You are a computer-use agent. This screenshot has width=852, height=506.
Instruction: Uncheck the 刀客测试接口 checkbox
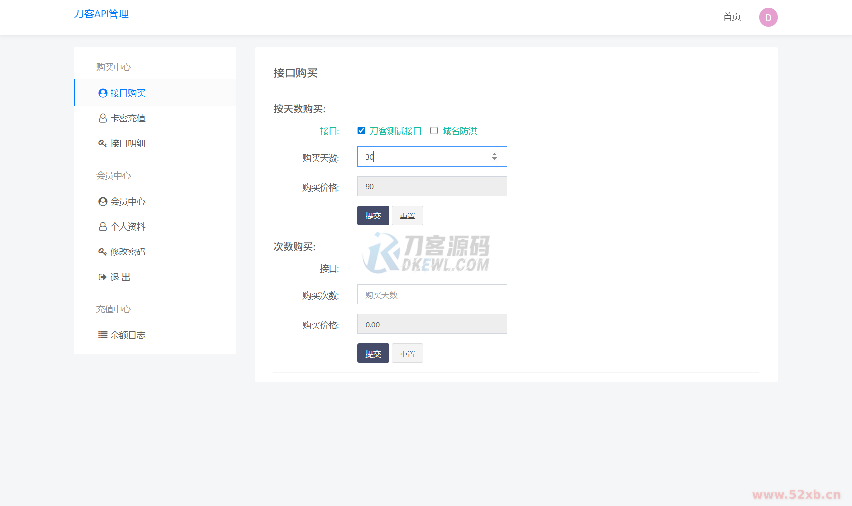coord(361,131)
